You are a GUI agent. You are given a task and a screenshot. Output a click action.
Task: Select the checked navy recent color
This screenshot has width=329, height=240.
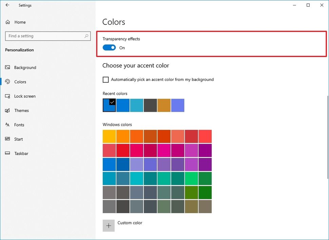tap(109, 105)
